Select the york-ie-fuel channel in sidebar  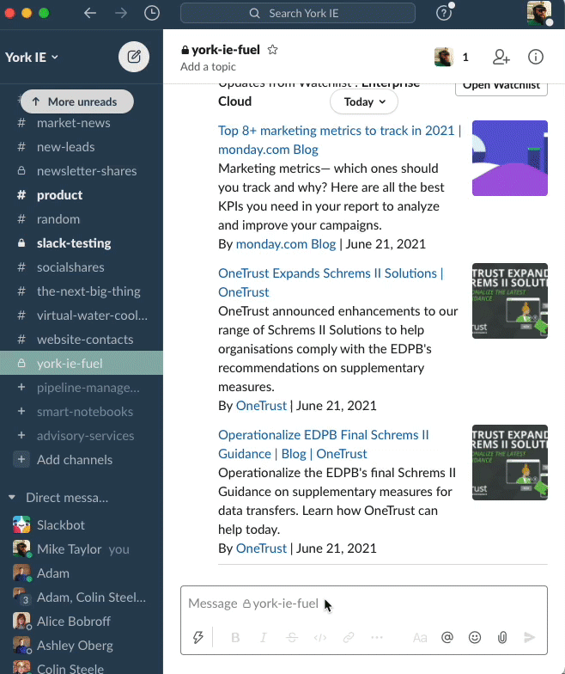click(82, 363)
